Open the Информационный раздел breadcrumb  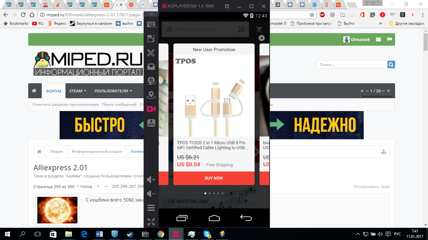[97, 151]
